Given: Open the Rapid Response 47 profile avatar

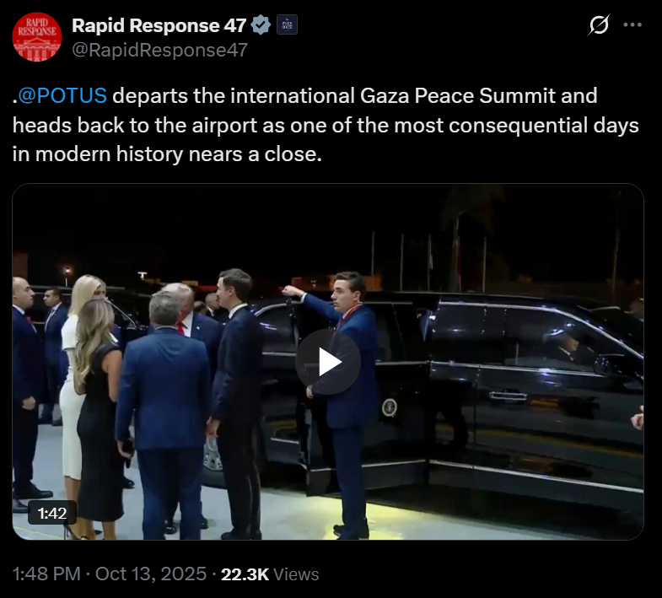Looking at the screenshot, I should [x=37, y=37].
